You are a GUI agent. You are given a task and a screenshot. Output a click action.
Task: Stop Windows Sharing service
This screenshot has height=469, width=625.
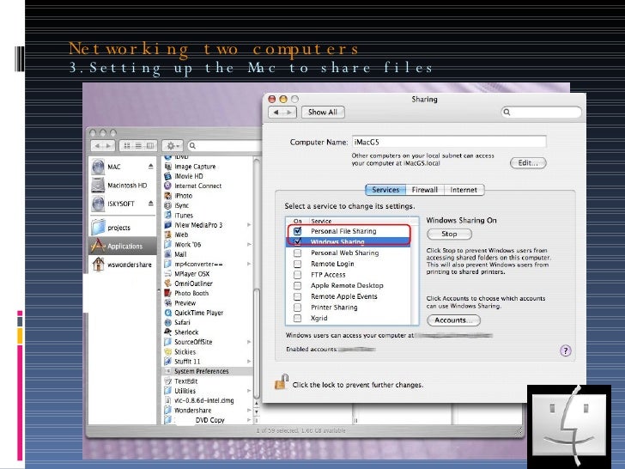tap(449, 234)
